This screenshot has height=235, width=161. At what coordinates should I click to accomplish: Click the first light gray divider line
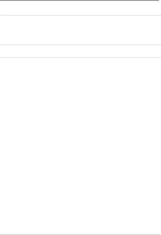point(81,15)
